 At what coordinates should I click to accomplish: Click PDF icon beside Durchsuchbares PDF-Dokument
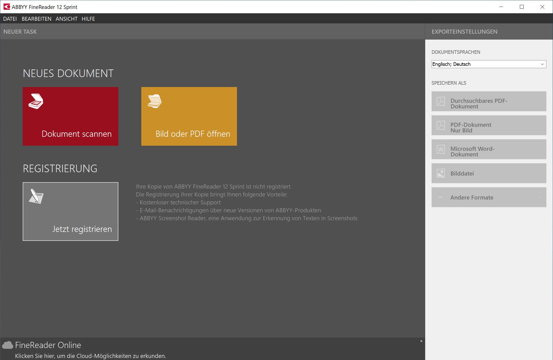[441, 101]
